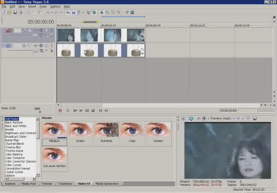Open the File menu
This screenshot has width=277, height=193.
(x=4, y=7)
